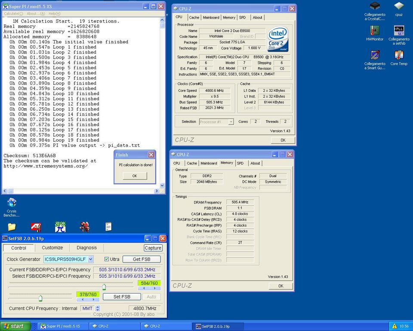
Task: Click the MMT spinner arrows in SetFSB
Action: pos(98,308)
